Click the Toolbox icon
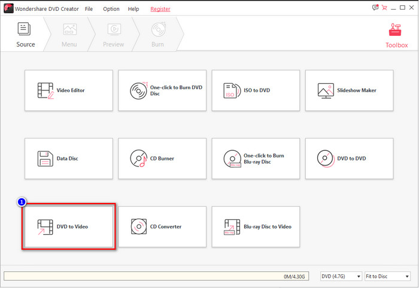This screenshot has width=419, height=288. coord(396,35)
